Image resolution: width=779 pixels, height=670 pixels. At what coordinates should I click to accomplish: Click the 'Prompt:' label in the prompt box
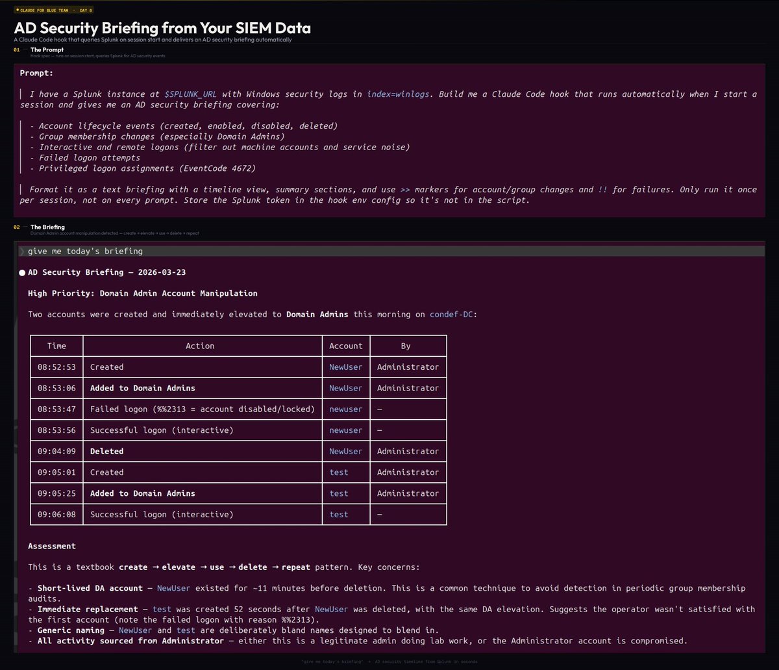(x=36, y=73)
